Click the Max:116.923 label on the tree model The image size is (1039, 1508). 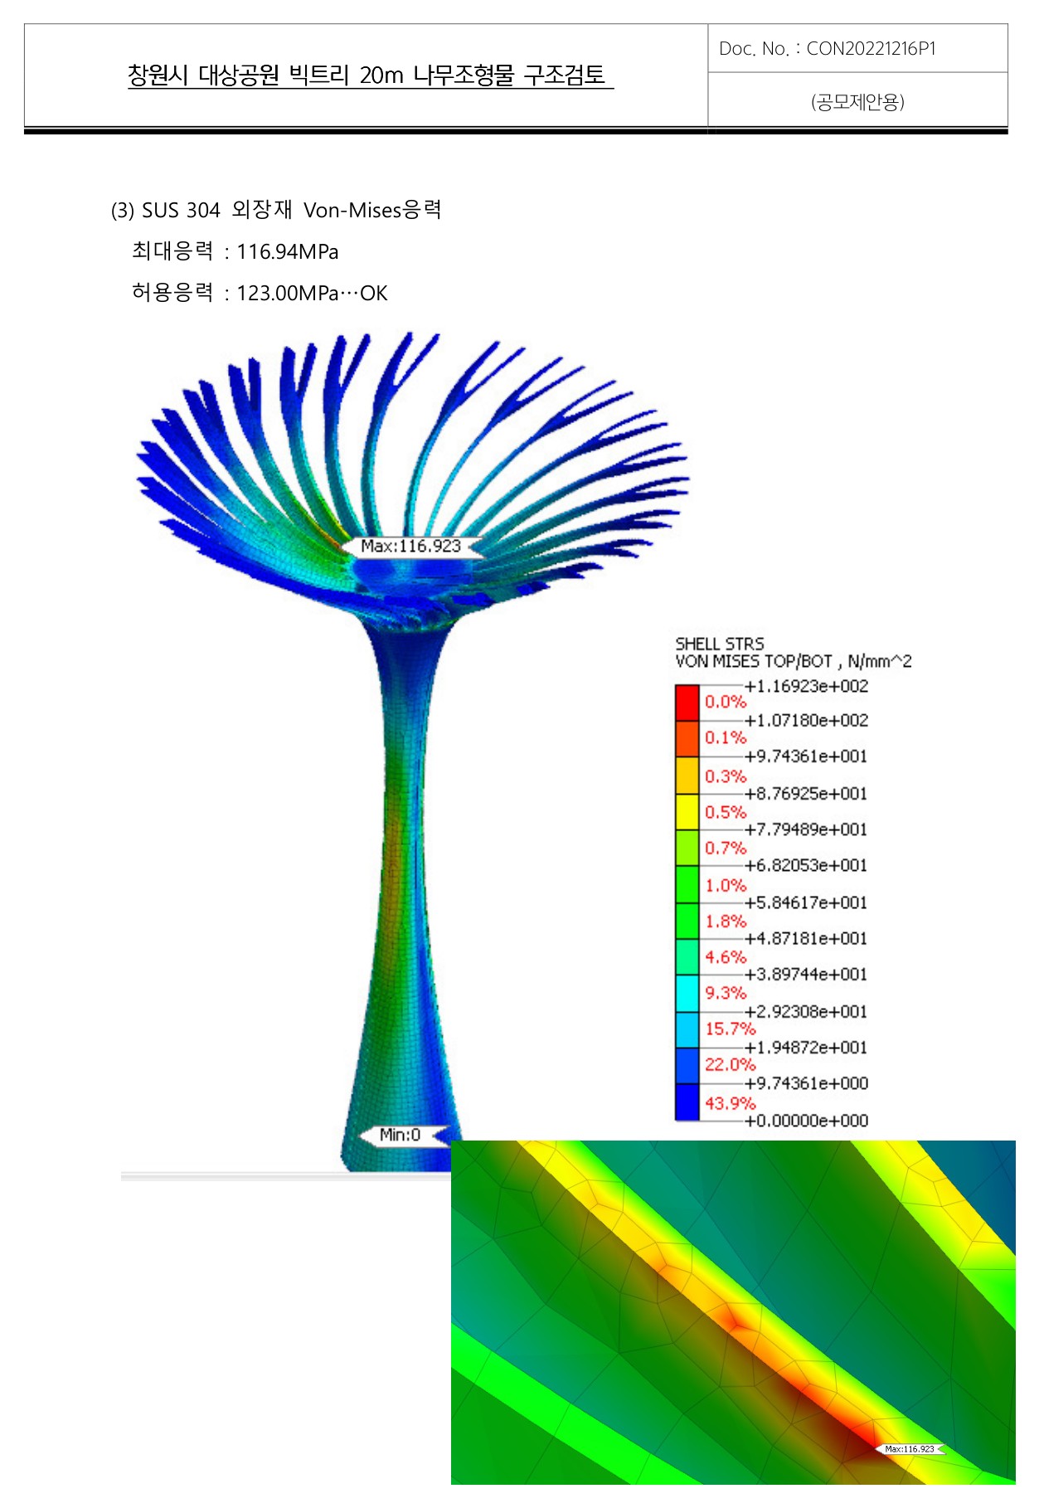click(x=411, y=547)
